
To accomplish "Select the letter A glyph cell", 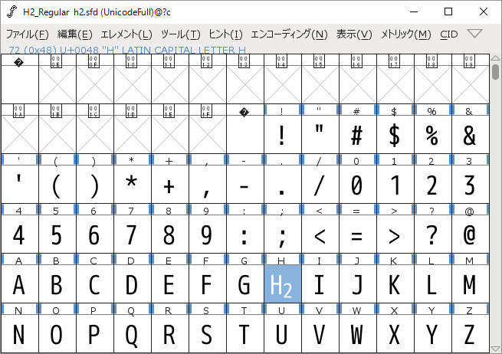I will (19, 284).
